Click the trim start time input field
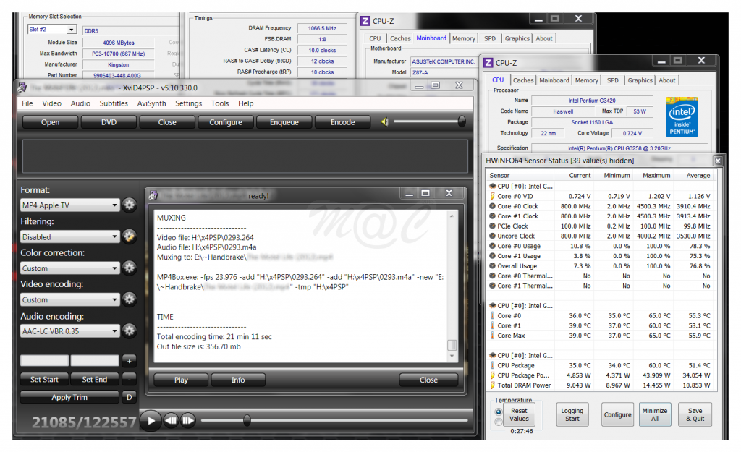 click(44, 360)
